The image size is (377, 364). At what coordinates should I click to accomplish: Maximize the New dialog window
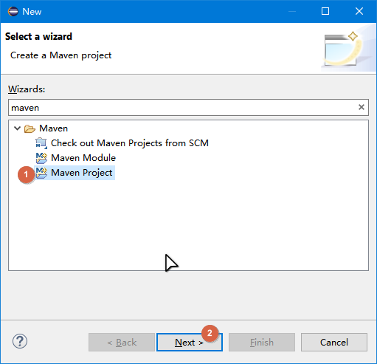pos(325,11)
